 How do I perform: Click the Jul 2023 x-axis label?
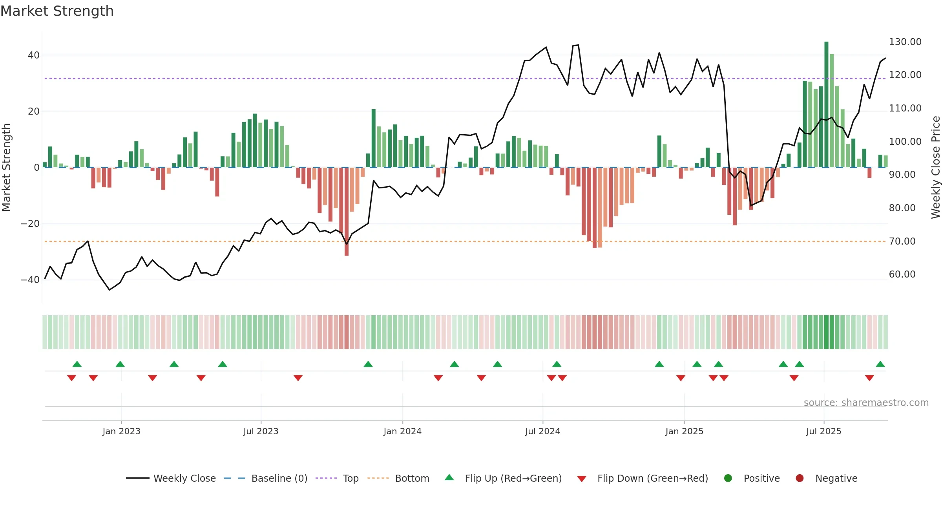click(261, 431)
